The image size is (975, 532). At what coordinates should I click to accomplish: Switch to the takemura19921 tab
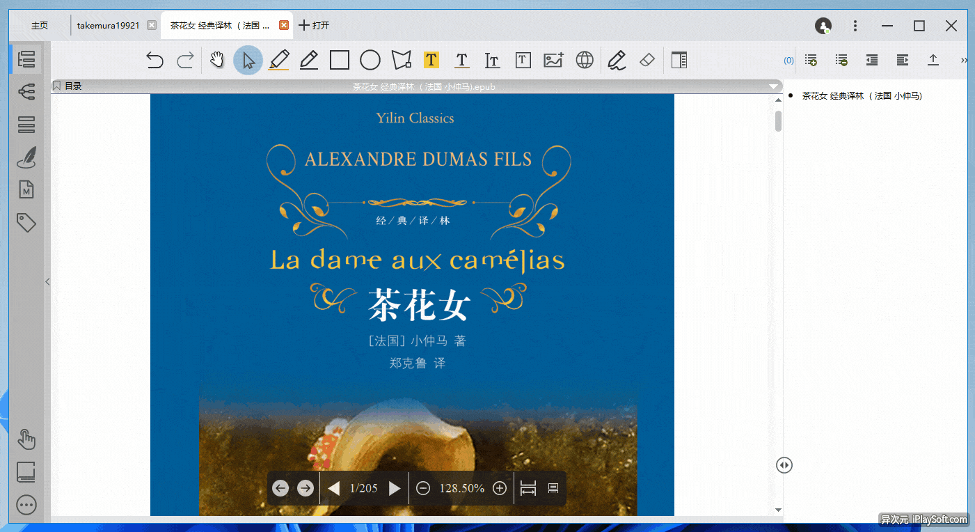coord(108,26)
